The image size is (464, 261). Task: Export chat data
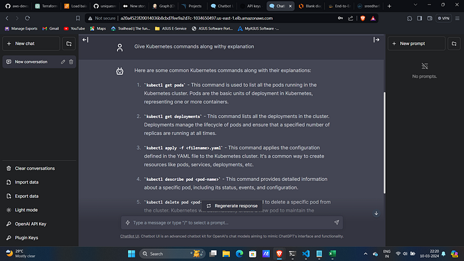pyautogui.click(x=39, y=196)
